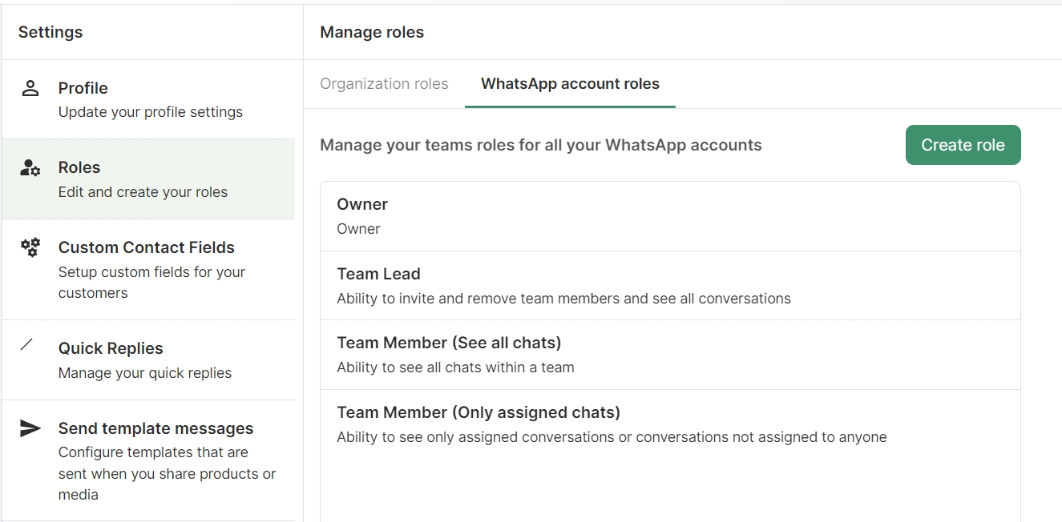Click the "Update your profile settings" description
This screenshot has height=522, width=1062.
pos(151,112)
